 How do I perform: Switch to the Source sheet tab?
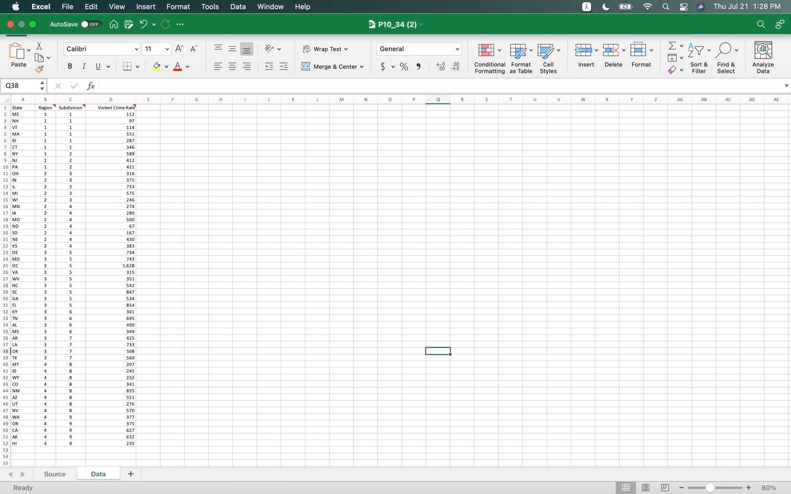point(55,474)
